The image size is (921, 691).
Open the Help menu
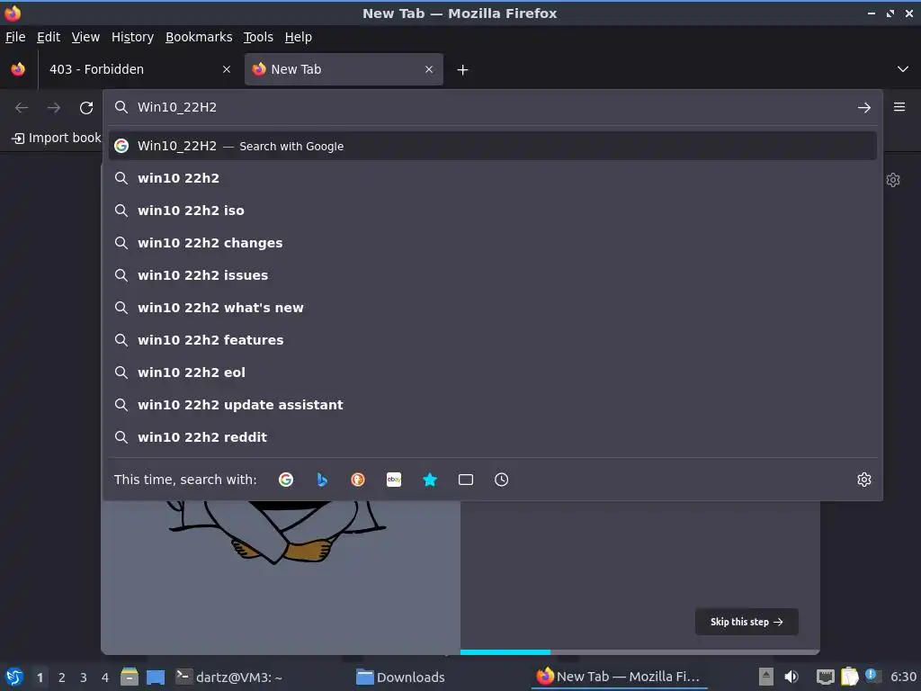pyautogui.click(x=299, y=37)
